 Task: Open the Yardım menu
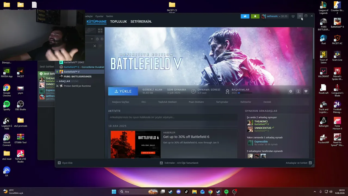point(109,16)
